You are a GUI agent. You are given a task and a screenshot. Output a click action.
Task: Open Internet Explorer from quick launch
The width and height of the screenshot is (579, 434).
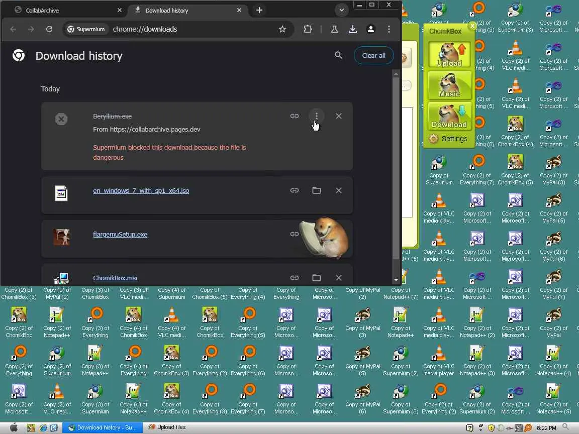tap(43, 428)
